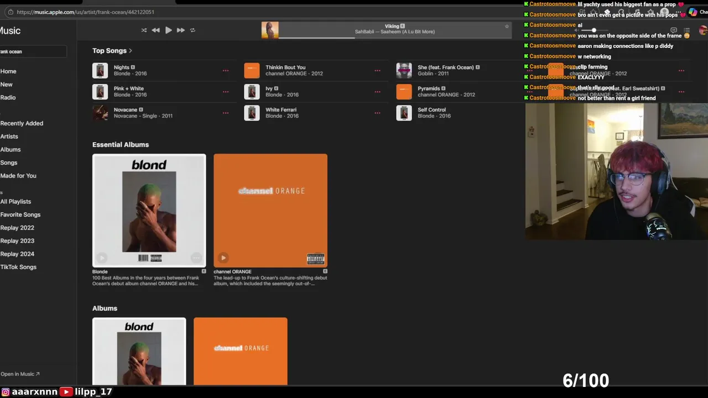708x398 pixels.
Task: Click the browser address bar URL
Action: click(x=86, y=12)
